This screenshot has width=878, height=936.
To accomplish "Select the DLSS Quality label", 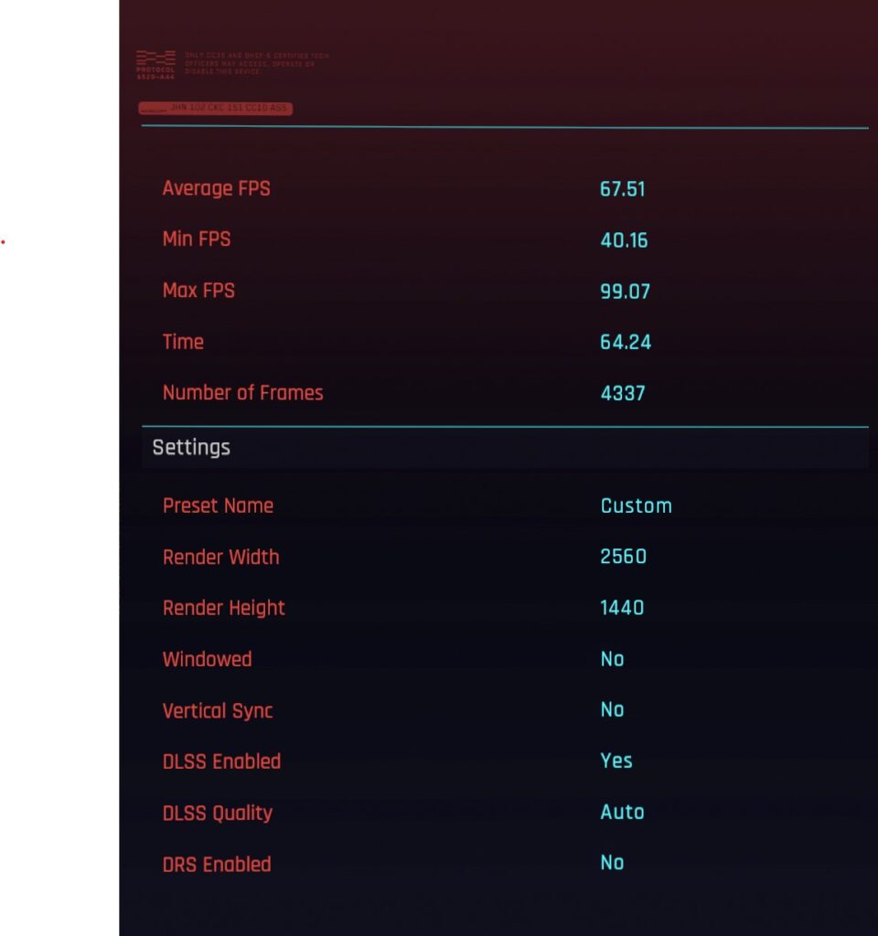I will pyautogui.click(x=217, y=813).
